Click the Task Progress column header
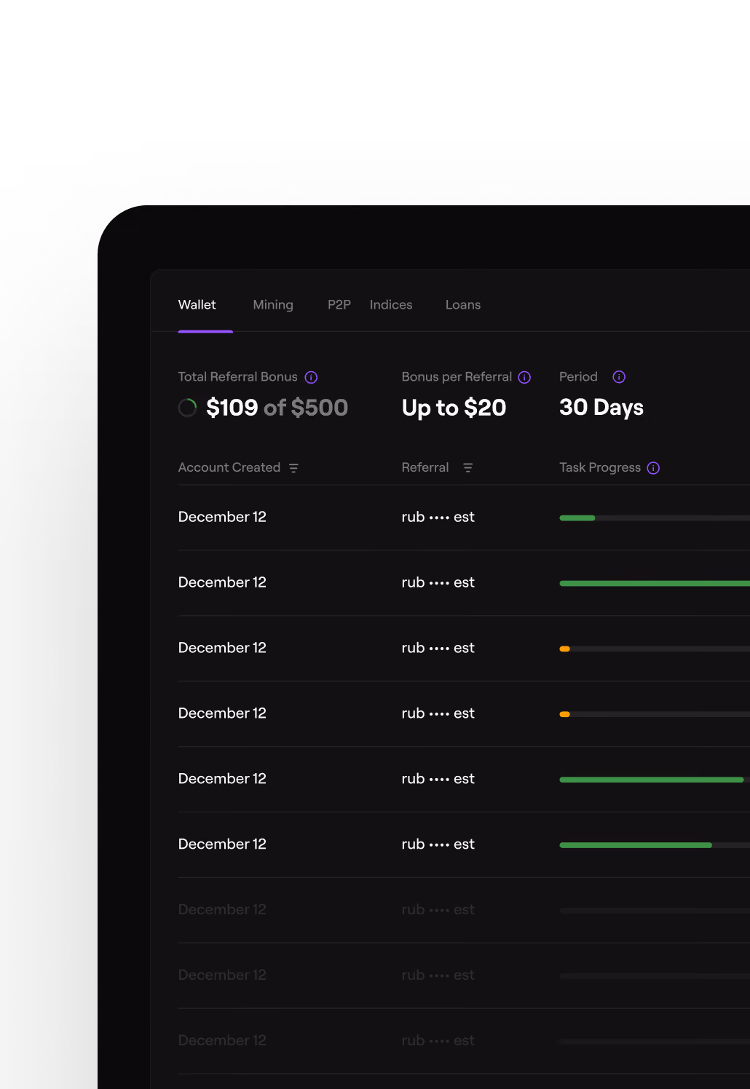Viewport: 750px width, 1089px height. coord(600,467)
